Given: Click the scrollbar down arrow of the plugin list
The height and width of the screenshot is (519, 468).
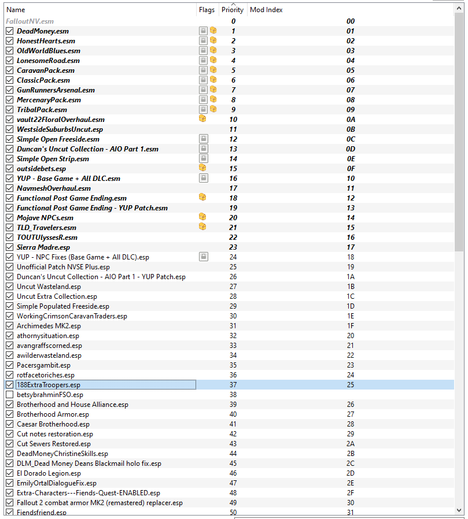Looking at the screenshot, I should pyautogui.click(x=459, y=510).
